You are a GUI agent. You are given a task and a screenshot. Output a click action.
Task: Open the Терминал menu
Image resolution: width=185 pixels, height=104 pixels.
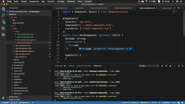(71, 1)
